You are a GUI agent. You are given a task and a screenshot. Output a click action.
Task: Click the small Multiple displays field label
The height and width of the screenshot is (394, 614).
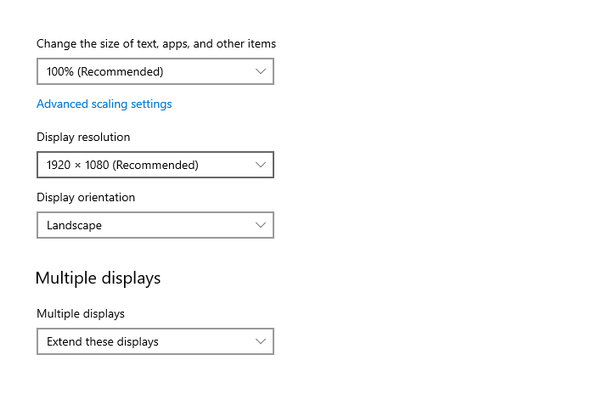click(81, 313)
